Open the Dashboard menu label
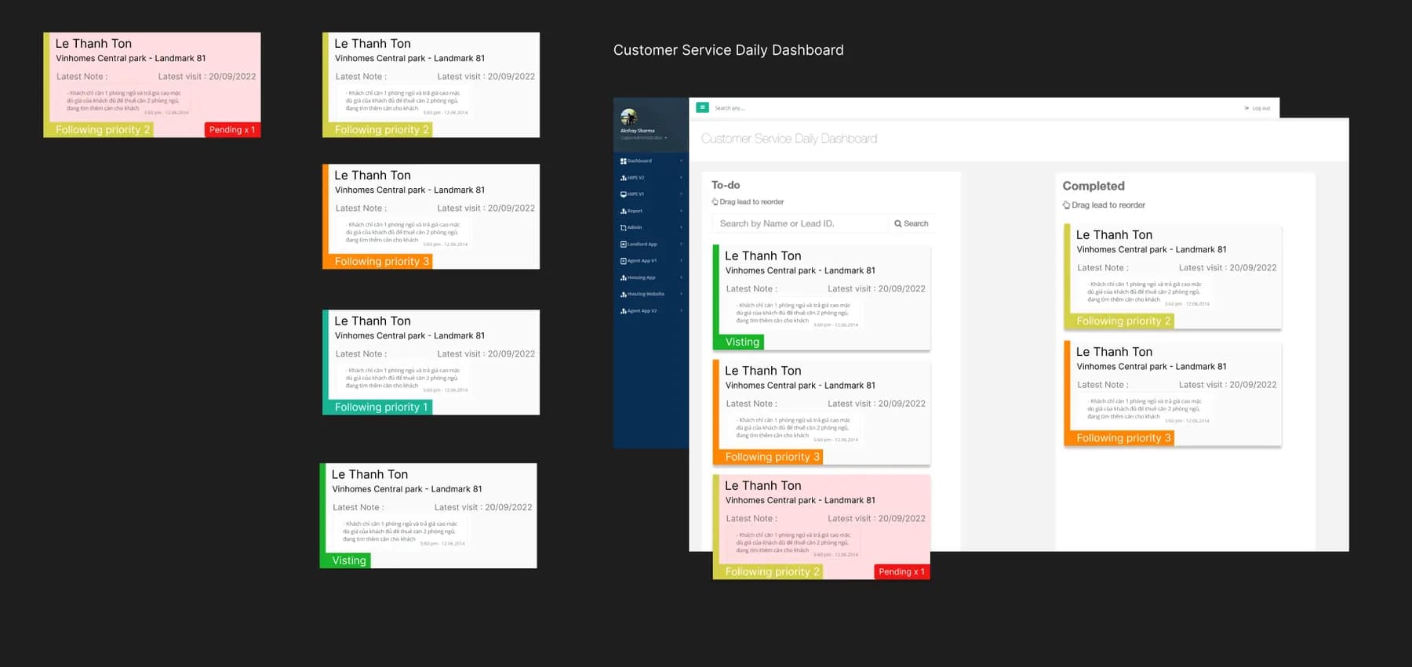 pos(639,161)
